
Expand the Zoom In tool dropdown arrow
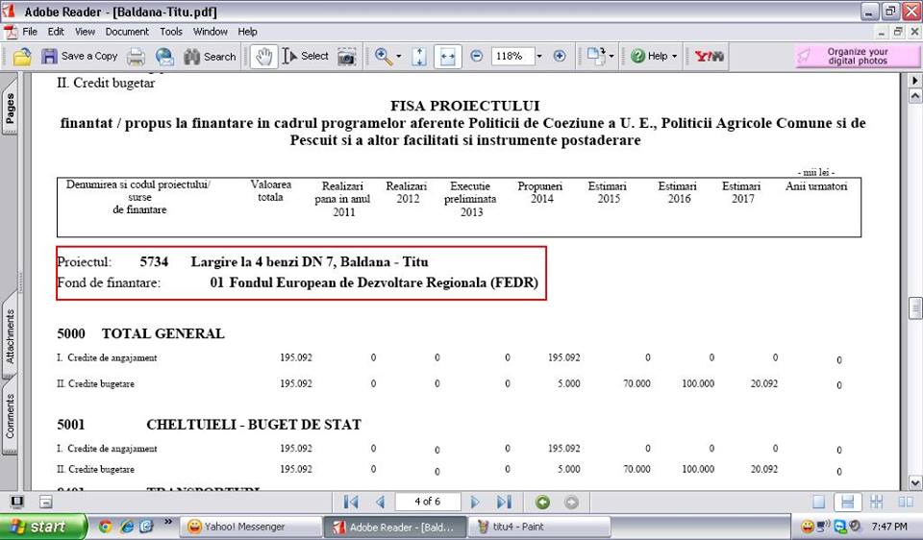coord(398,57)
